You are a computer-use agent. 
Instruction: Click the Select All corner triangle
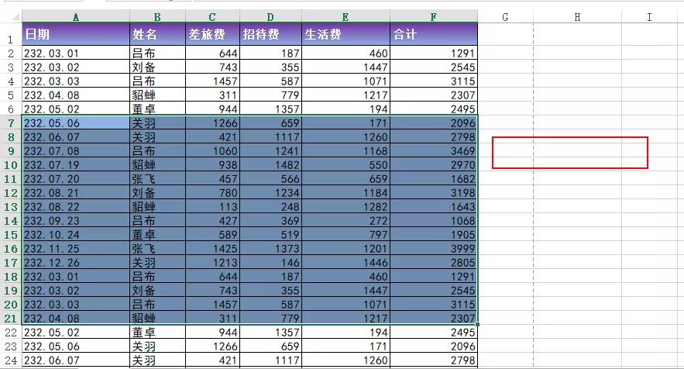[x=15, y=17]
